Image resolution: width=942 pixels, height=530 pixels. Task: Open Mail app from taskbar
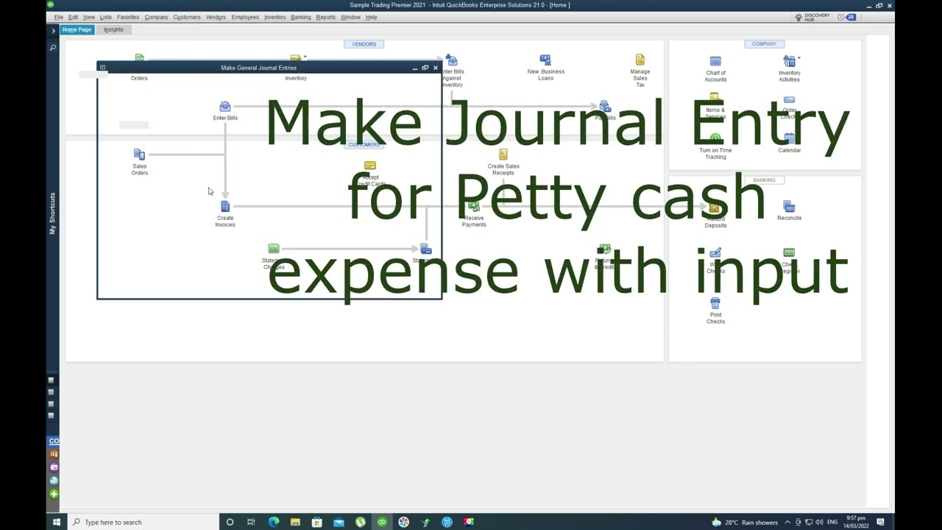point(339,522)
